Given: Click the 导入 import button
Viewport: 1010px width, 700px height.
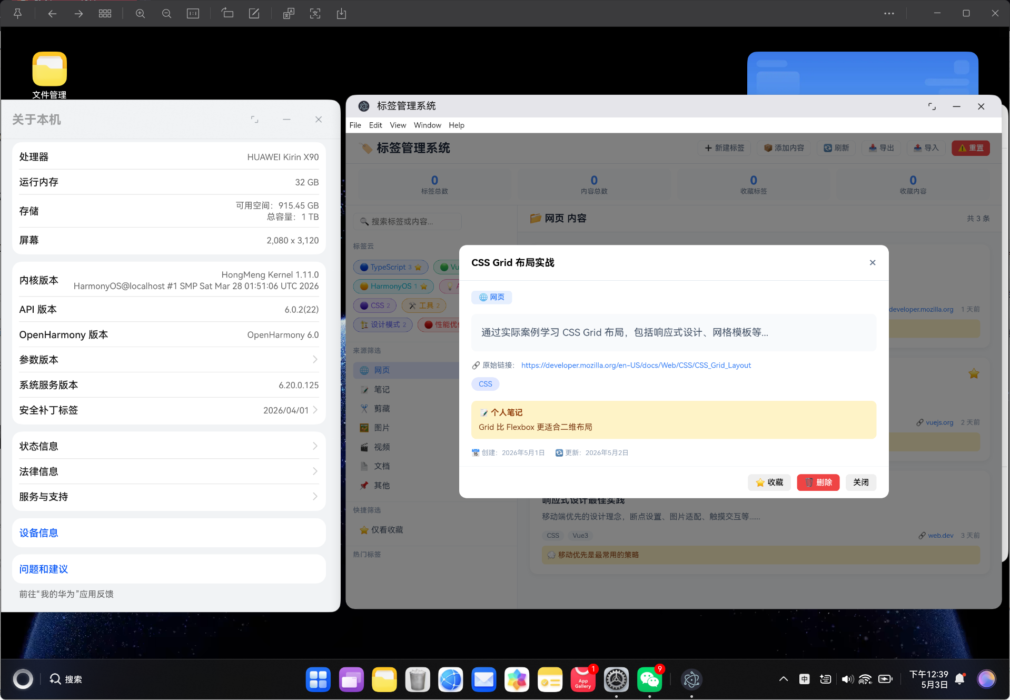Looking at the screenshot, I should (926, 148).
